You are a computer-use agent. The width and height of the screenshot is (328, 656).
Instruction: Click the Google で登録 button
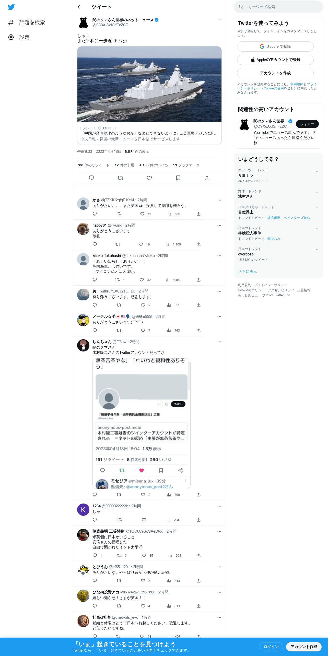[275, 46]
